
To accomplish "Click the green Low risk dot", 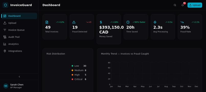I will (x=72, y=66).
